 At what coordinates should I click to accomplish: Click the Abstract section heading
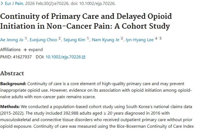(x=12, y=73)
